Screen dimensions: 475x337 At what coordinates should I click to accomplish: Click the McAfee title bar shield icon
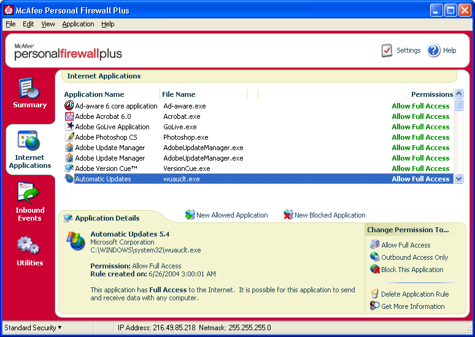pyautogui.click(x=9, y=10)
